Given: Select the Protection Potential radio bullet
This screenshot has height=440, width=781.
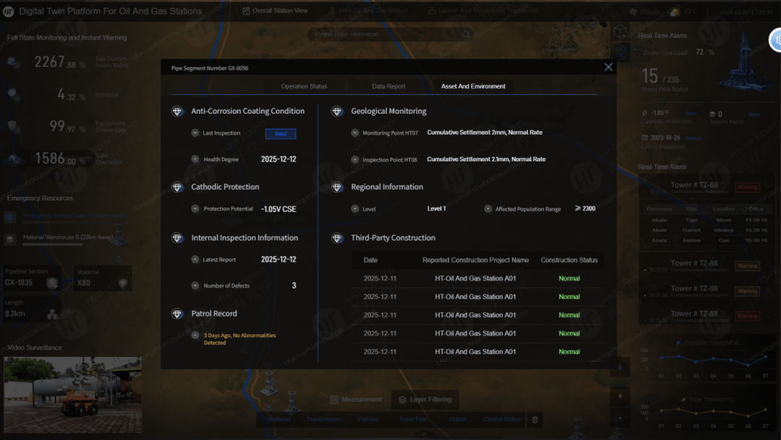Looking at the screenshot, I should click(x=195, y=209).
